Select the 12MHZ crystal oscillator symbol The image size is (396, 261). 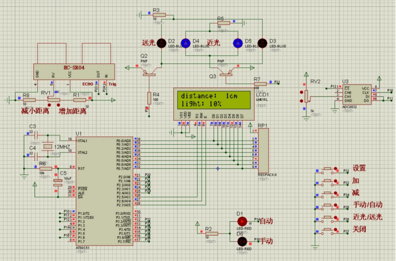tap(48, 146)
